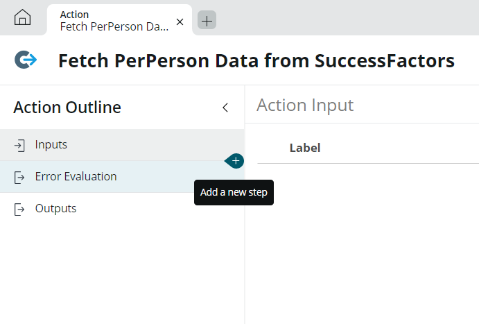Click the Outputs arrow icon
The image size is (479, 324).
point(19,210)
